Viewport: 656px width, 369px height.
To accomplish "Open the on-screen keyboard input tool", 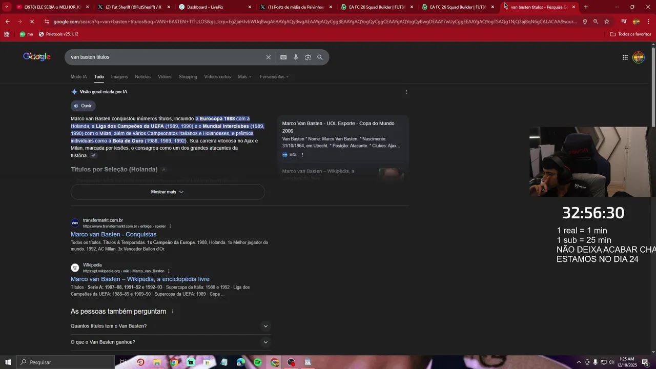I will (283, 57).
